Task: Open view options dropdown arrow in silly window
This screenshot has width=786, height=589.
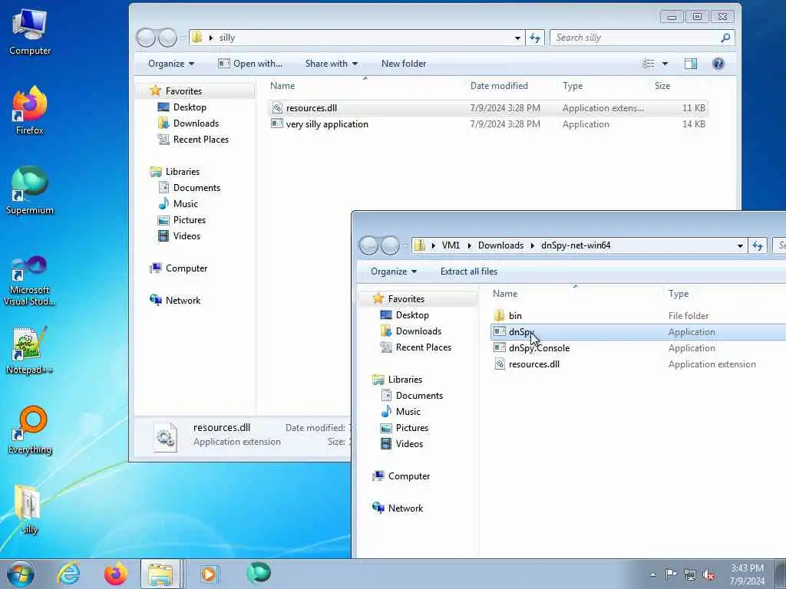Action: click(x=665, y=64)
